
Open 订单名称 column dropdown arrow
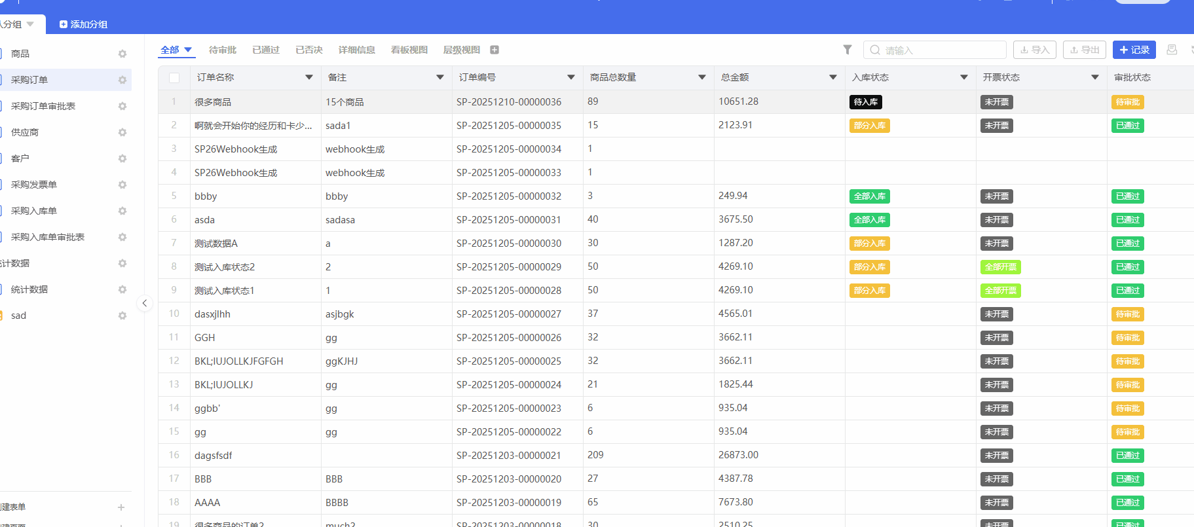coord(308,77)
